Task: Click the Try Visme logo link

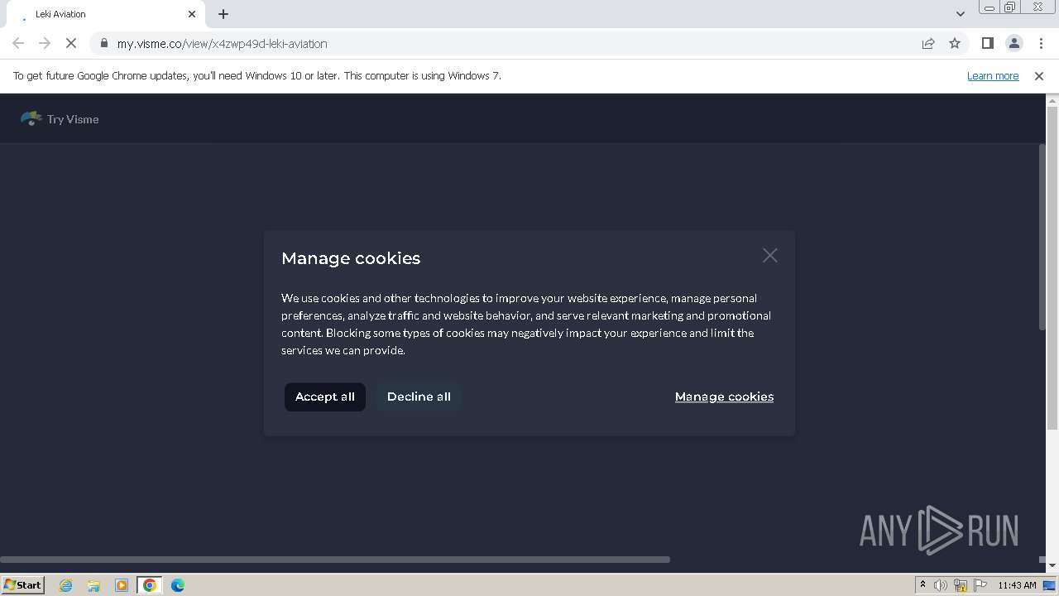Action: (60, 119)
